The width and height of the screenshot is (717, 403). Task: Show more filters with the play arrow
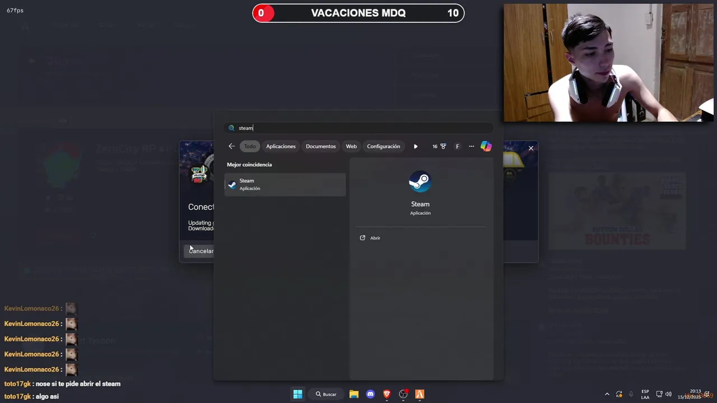tap(416, 147)
